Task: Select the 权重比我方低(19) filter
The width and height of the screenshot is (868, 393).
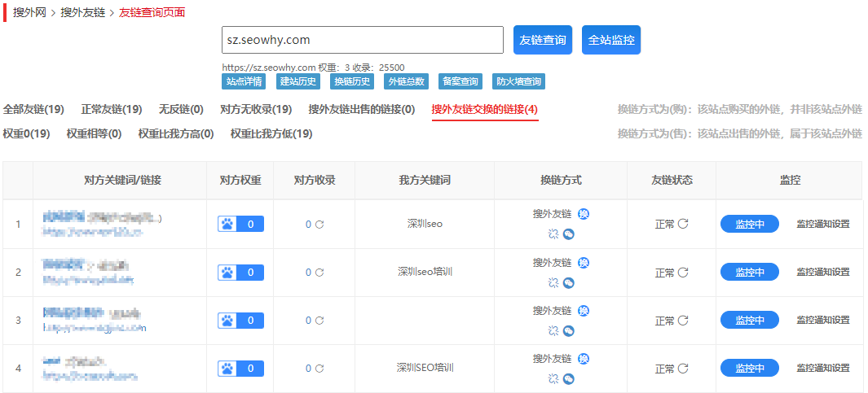Action: (x=271, y=133)
